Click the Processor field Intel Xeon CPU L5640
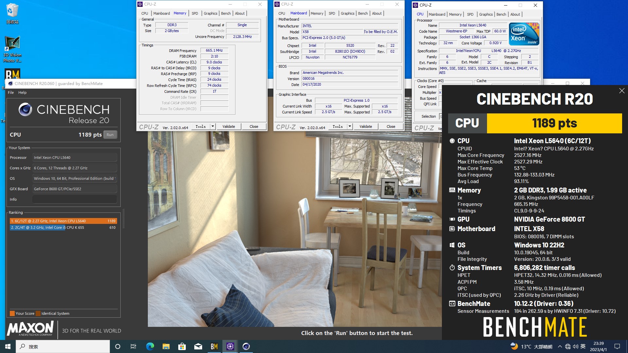The height and width of the screenshot is (353, 628). coord(75,158)
